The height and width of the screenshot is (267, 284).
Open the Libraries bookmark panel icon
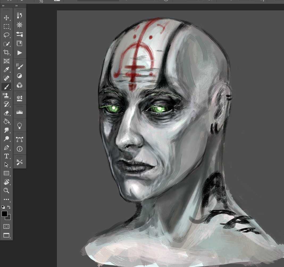point(20,43)
